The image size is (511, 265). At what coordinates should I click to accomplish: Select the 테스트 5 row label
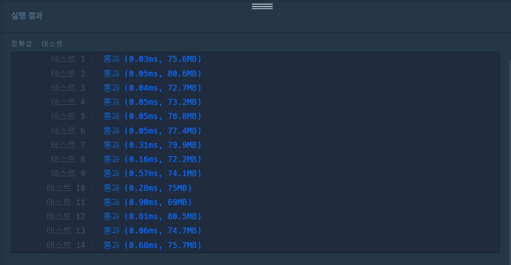[x=68, y=116]
